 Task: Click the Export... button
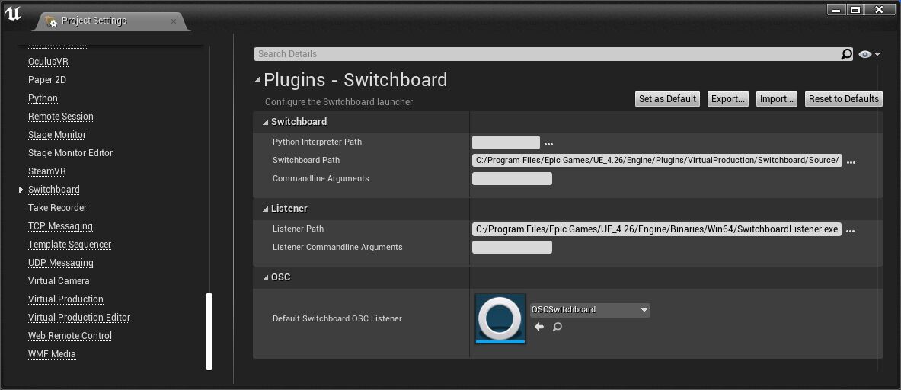point(728,99)
